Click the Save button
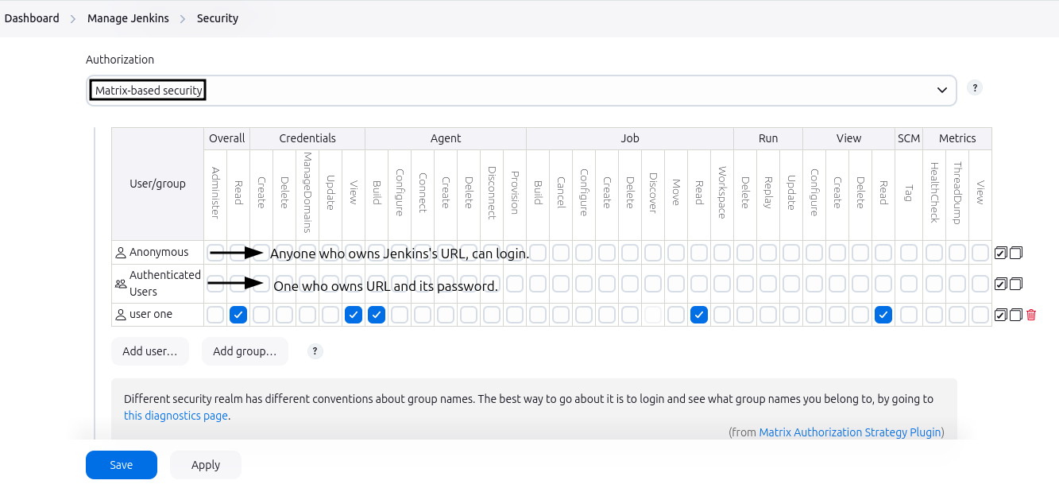The image size is (1059, 488). coord(121,465)
